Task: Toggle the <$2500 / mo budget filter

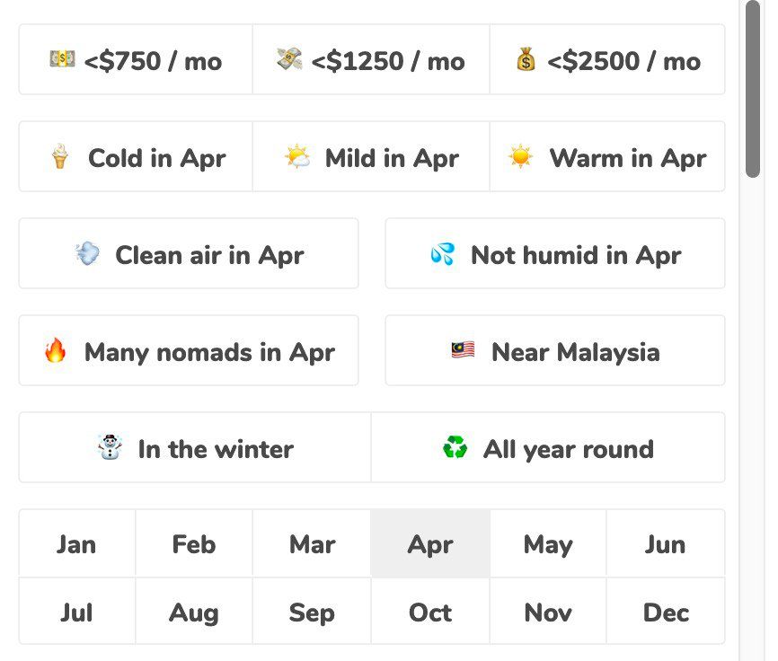Action: pos(607,60)
